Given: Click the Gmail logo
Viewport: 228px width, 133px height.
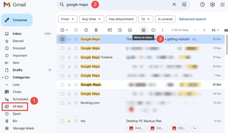Looking at the screenshot, I should (15, 5).
